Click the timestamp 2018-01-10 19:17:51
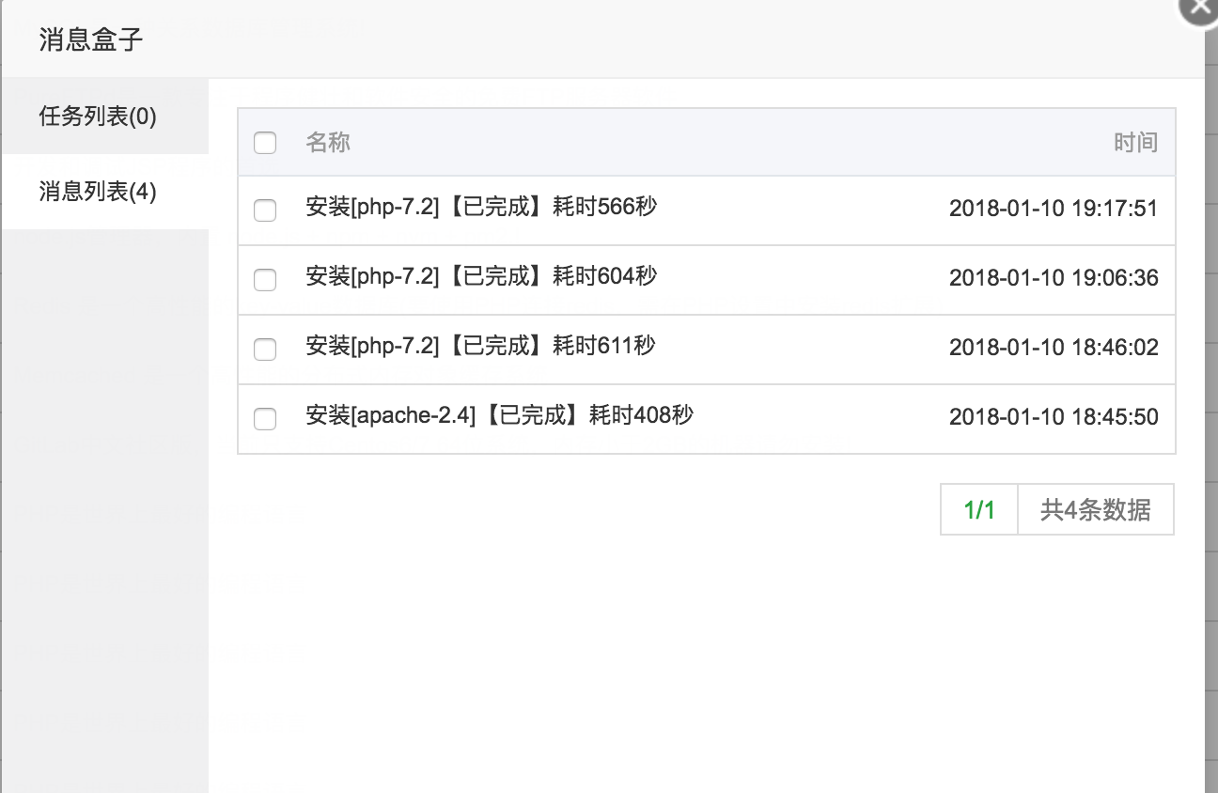The image size is (1218, 793). (x=1053, y=209)
